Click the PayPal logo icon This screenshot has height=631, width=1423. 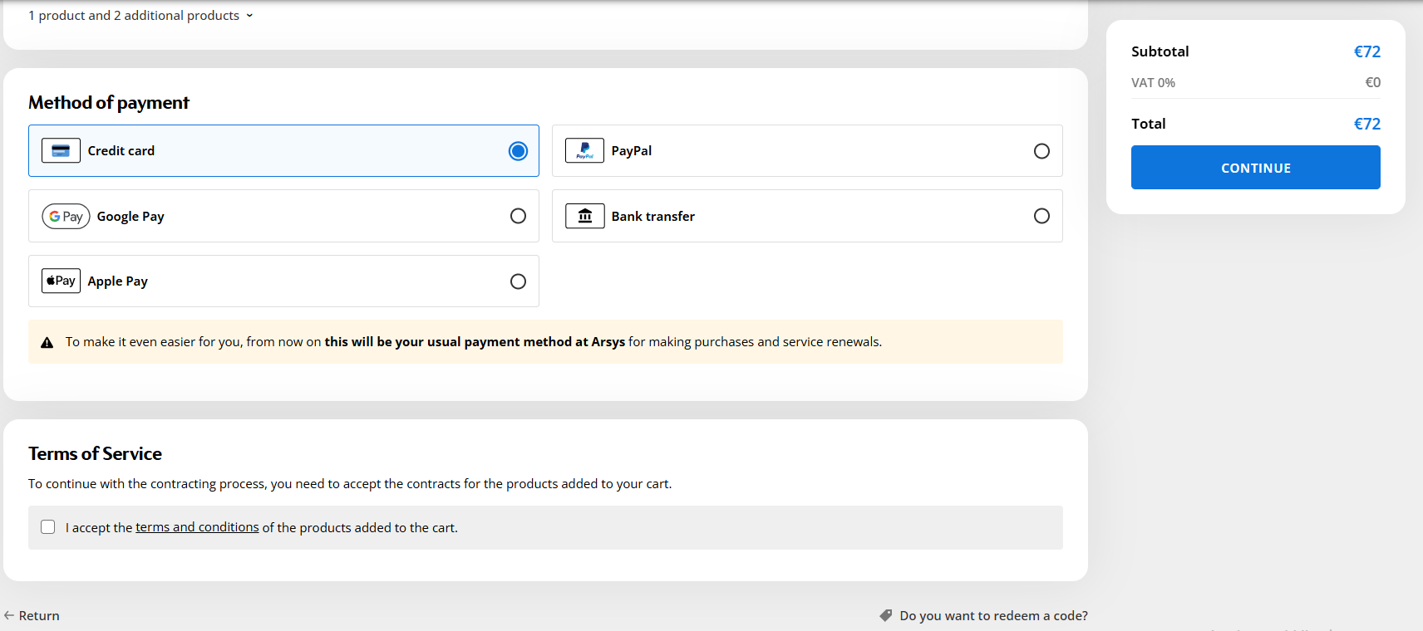coord(584,150)
